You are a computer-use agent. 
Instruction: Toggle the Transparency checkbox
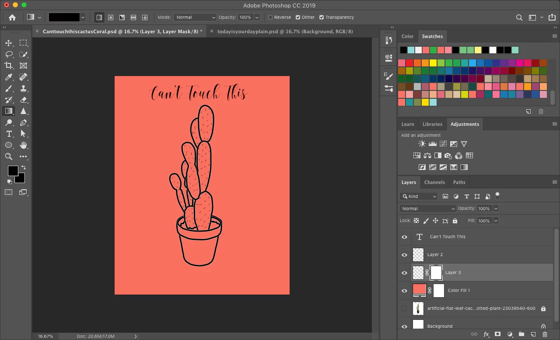322,17
